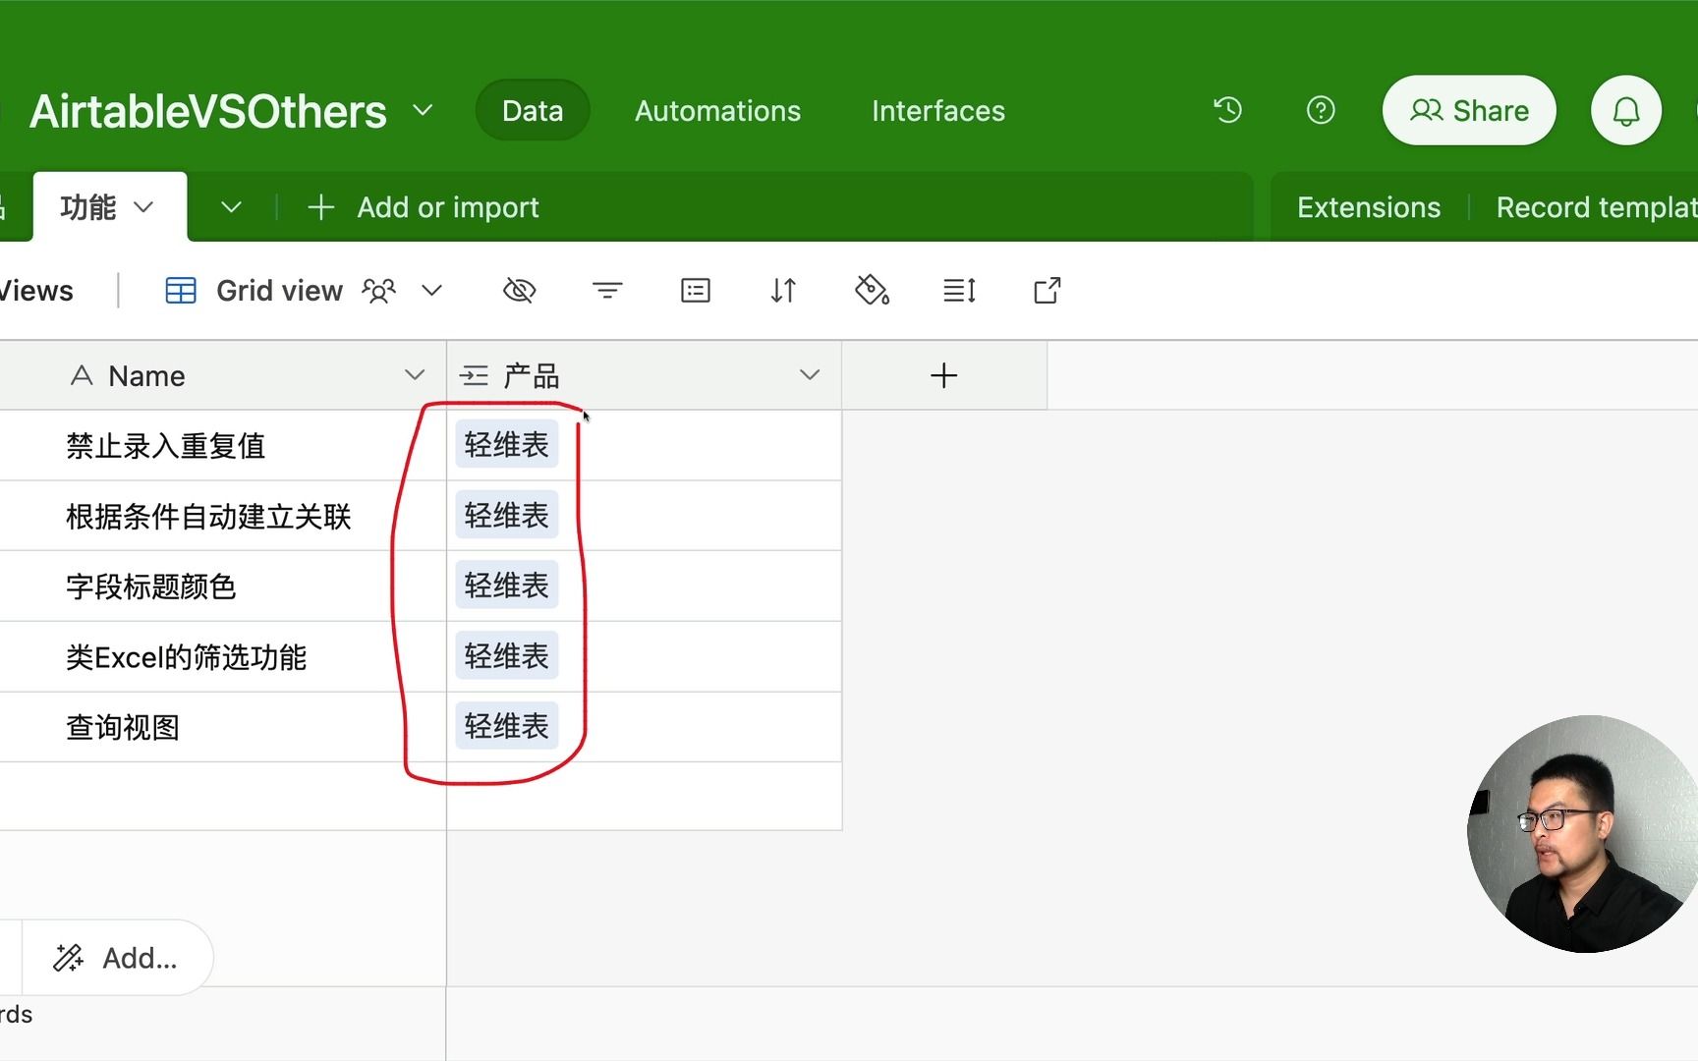Expand the Grid view chevron
This screenshot has width=1698, height=1061.
click(432, 290)
